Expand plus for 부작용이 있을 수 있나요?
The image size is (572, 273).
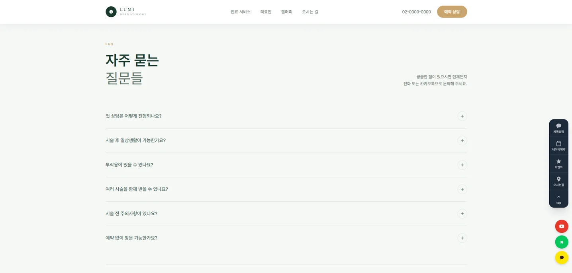462,165
